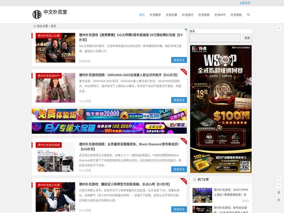Click 02月07日 date on first article
The image size is (284, 213).
coord(85,61)
